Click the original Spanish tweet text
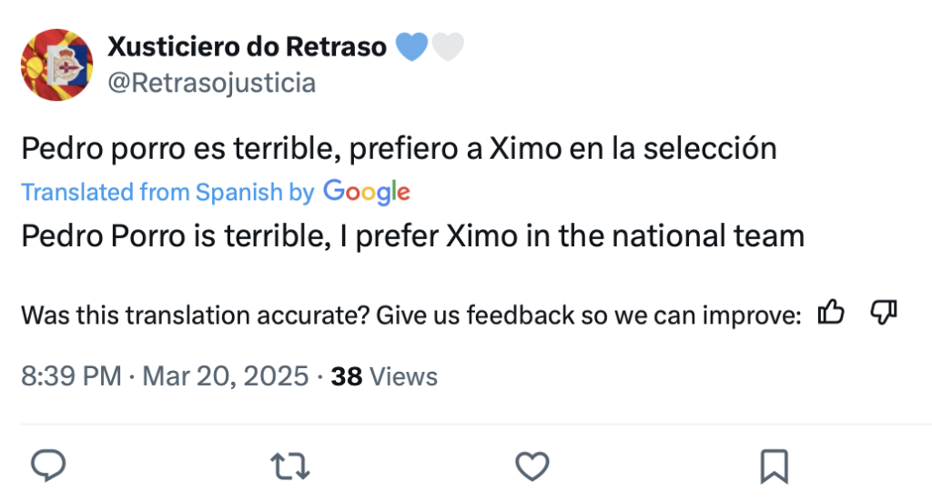Screen dimensions: 932x500 click(x=399, y=148)
